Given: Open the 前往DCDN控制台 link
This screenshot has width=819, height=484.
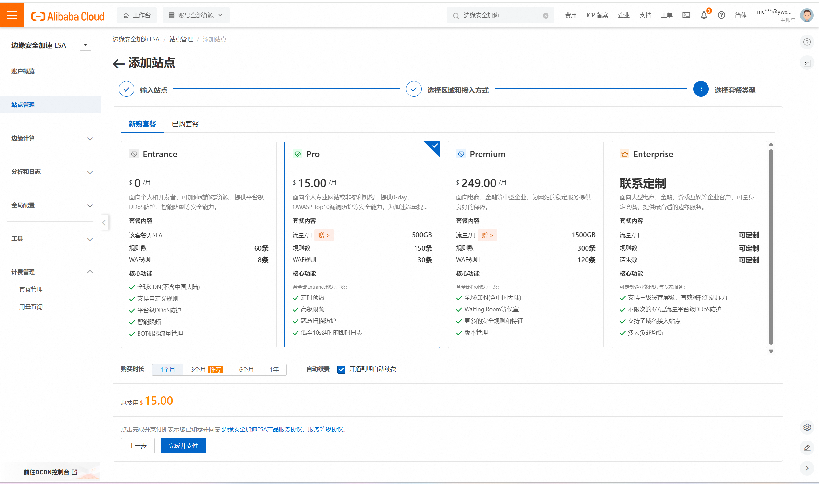Looking at the screenshot, I should point(50,472).
